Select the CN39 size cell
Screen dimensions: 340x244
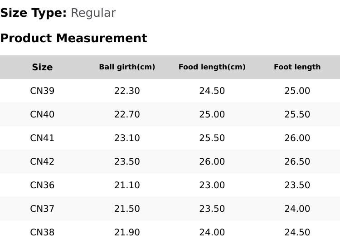point(42,91)
